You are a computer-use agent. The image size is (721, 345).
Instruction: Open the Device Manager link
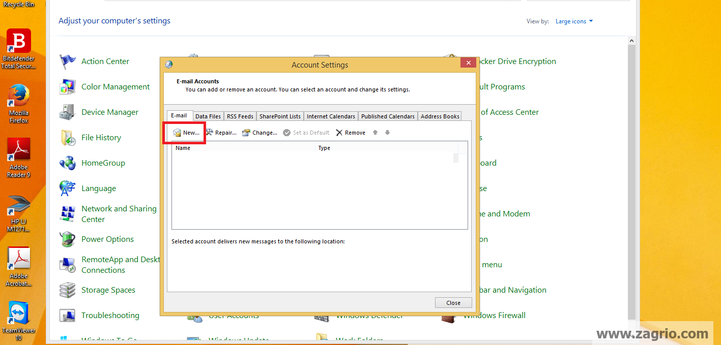click(x=110, y=112)
